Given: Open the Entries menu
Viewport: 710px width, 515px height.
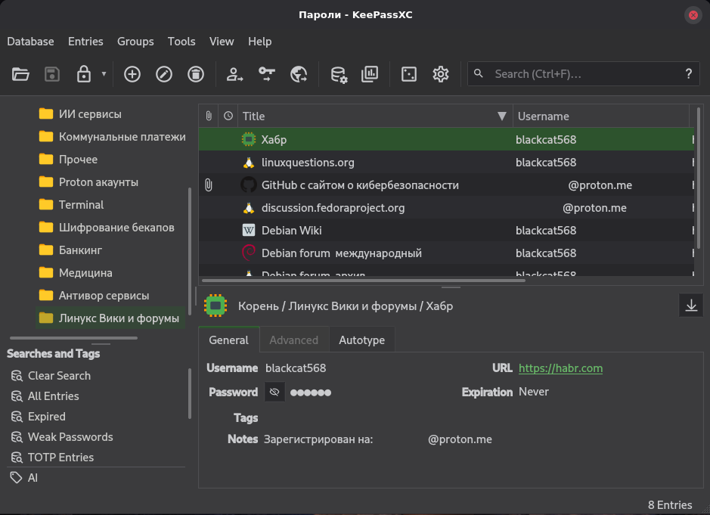Looking at the screenshot, I should click(x=85, y=42).
